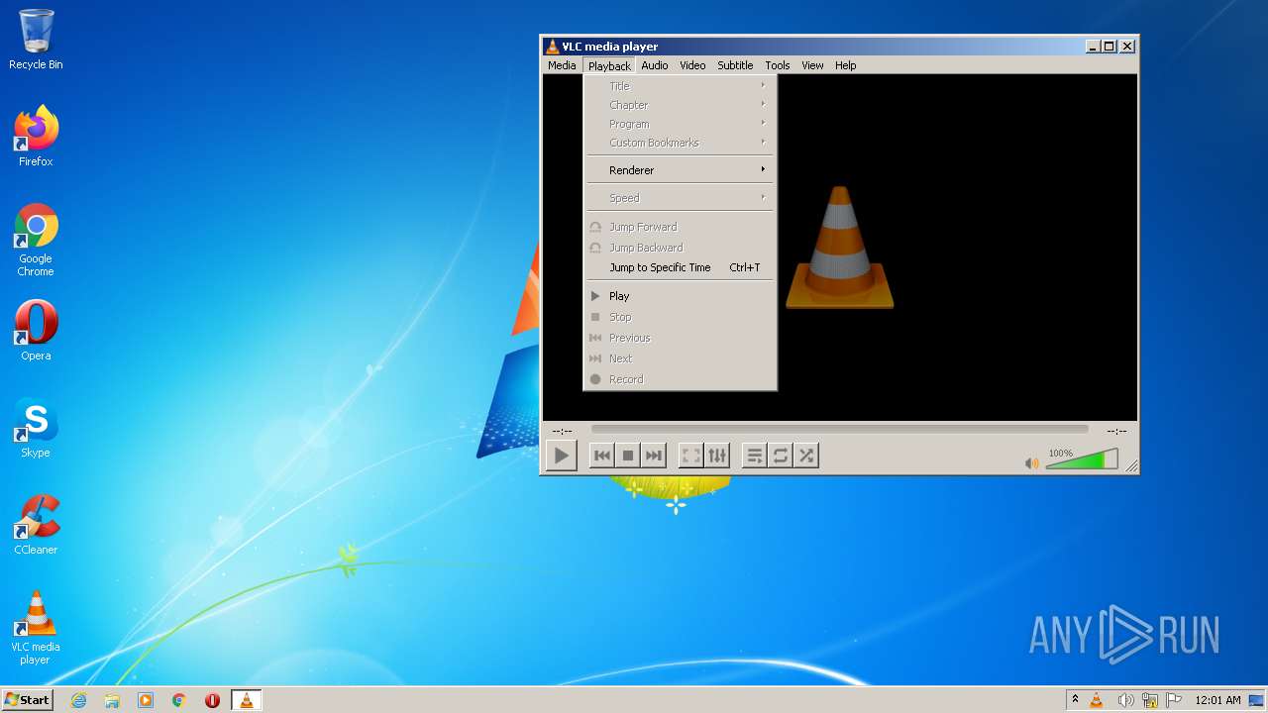Viewport: 1268px width, 713px height.
Task: Click the elapsed time label
Action: point(562,431)
